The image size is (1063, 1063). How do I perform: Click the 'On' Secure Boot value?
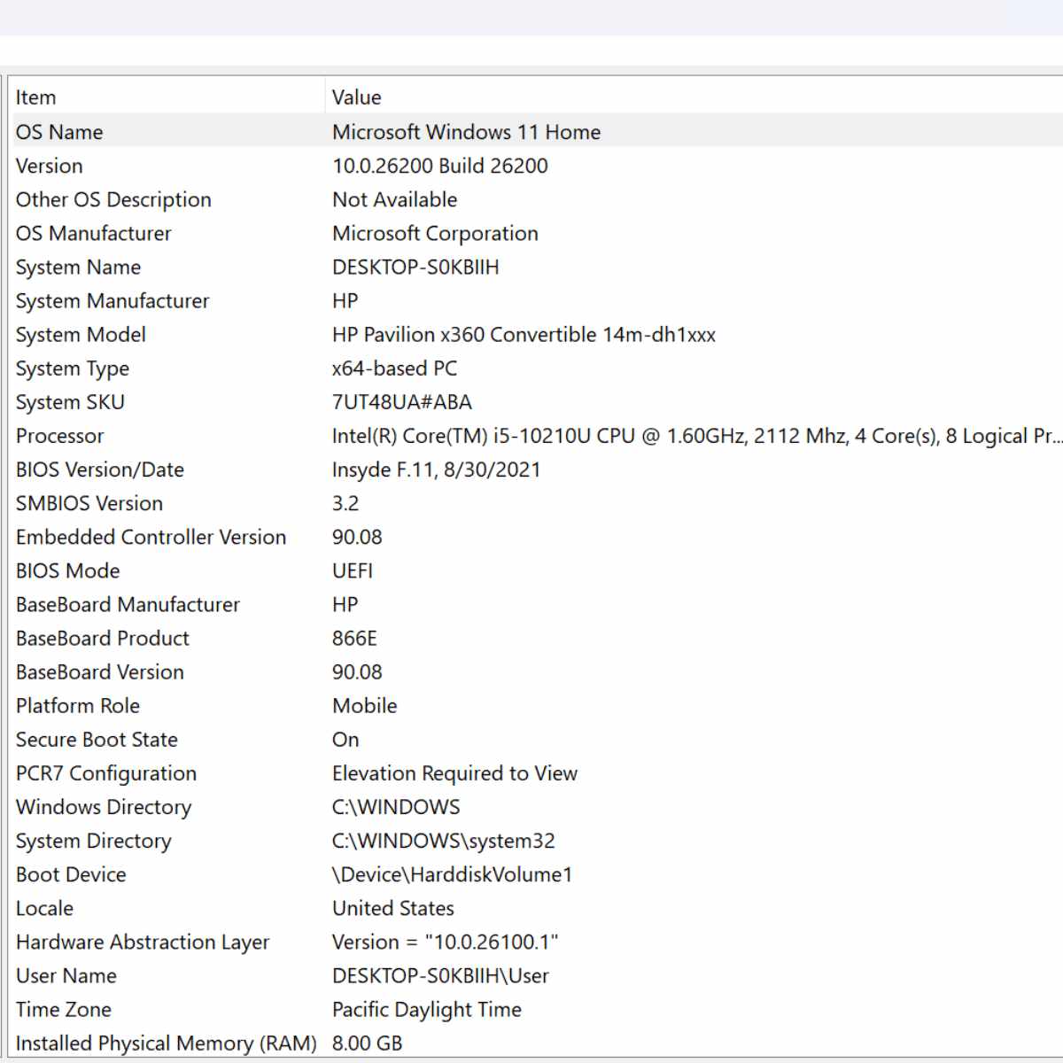coord(345,740)
